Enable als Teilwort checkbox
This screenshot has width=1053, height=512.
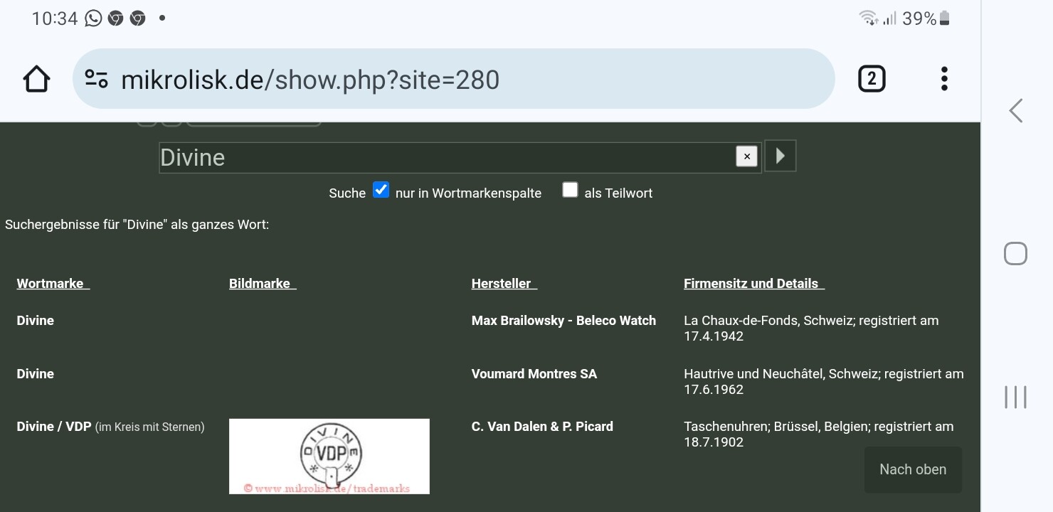(x=570, y=190)
